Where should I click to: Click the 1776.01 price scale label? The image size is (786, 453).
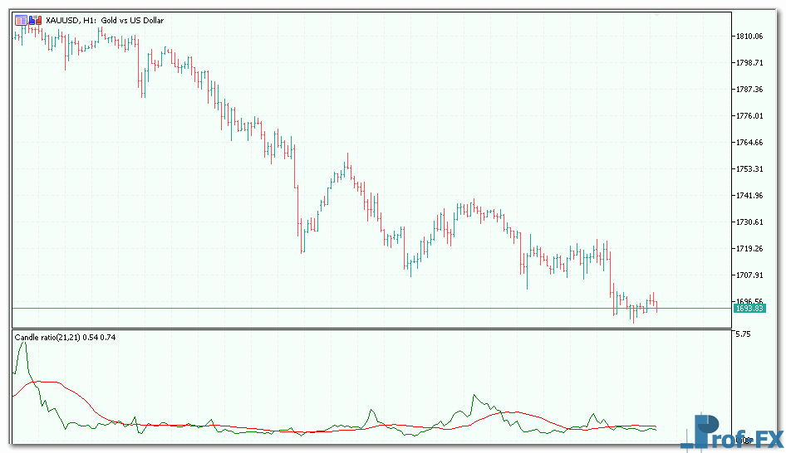pos(749,116)
